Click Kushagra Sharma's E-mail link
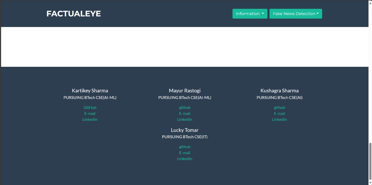 279,114
